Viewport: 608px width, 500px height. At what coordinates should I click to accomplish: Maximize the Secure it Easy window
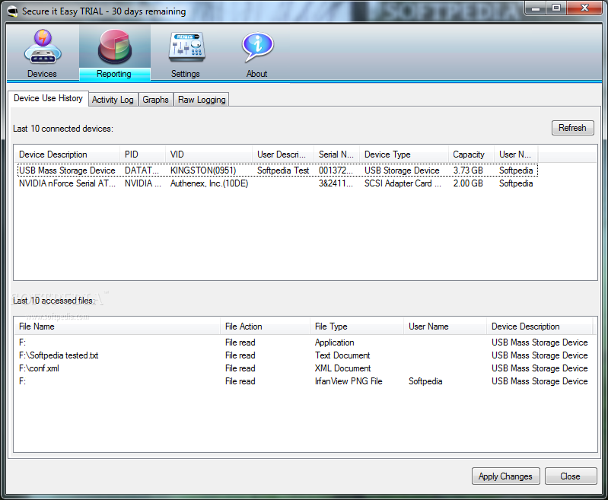tap(556, 8)
